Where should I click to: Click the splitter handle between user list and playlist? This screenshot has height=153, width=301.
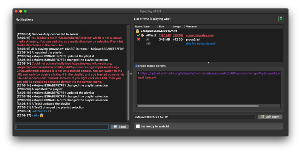coord(209,63)
